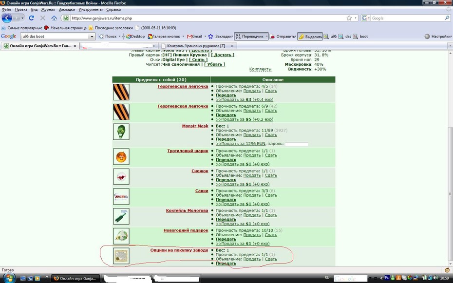Open the Коктейль Молотова bottle image
453x283 pixels.
(121, 216)
